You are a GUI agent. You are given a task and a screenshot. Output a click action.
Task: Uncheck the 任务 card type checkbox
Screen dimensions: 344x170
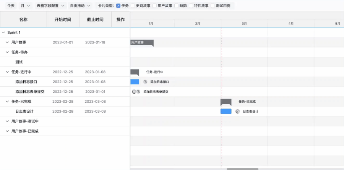(x=118, y=6)
